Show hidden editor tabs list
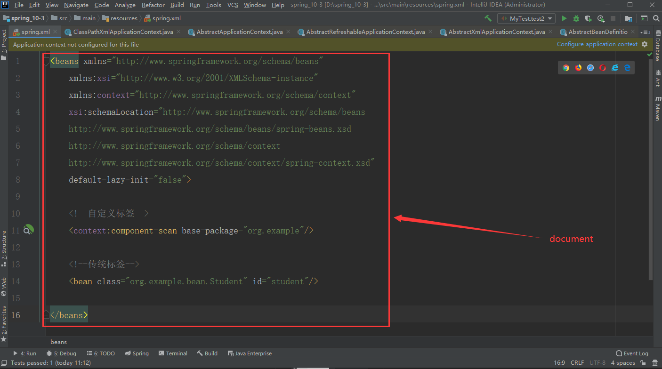 point(646,32)
